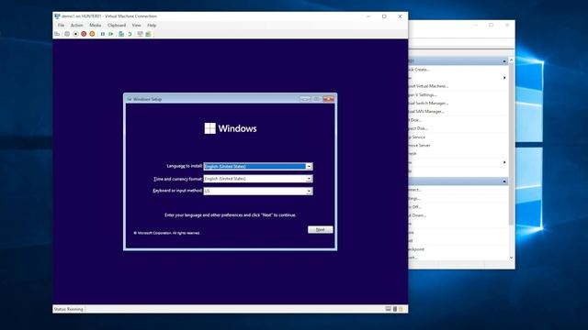Click Import Virtual Machine in Hyper-V Manager
Viewport: 588px width, 330px height.
[428, 86]
